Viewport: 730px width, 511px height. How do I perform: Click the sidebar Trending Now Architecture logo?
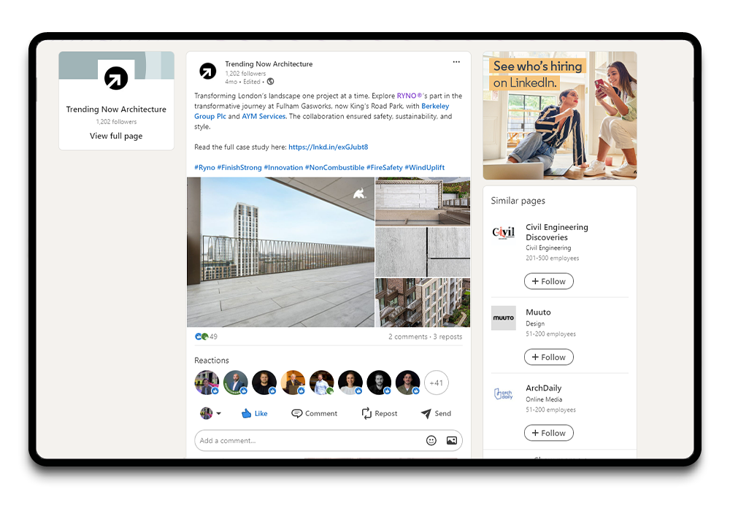(116, 77)
